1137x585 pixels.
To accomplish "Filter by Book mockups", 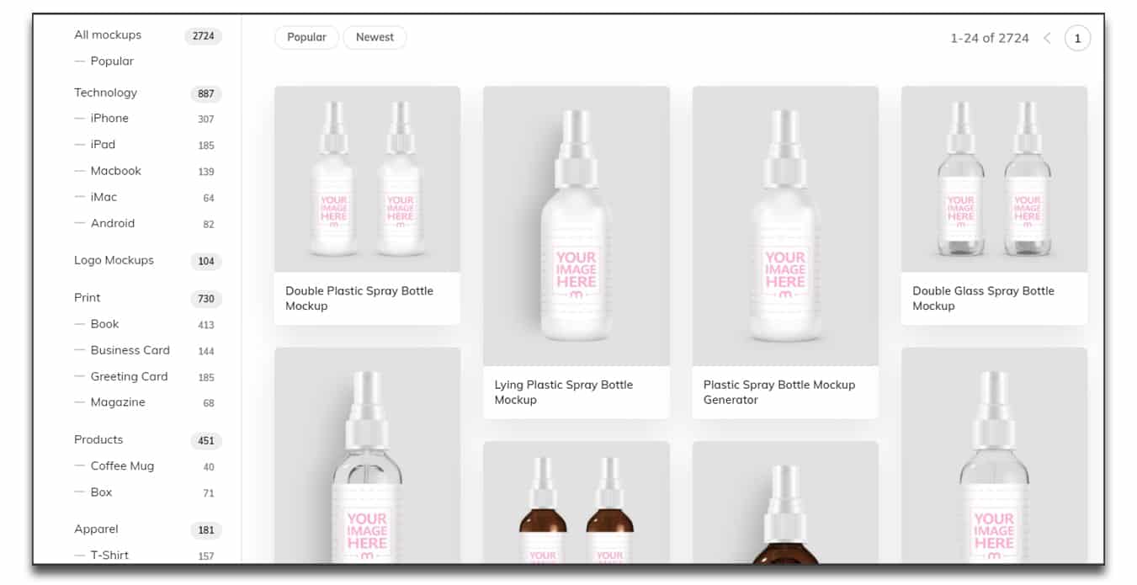I will [104, 324].
